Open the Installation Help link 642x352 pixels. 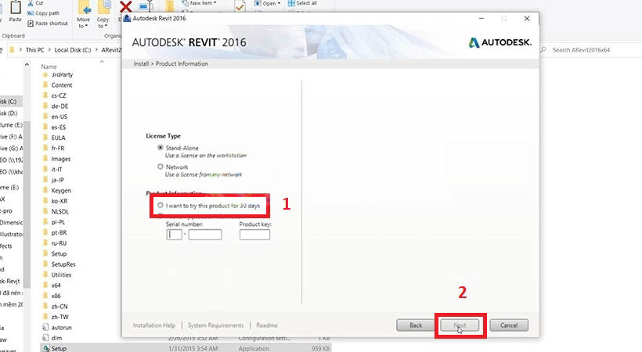click(154, 325)
